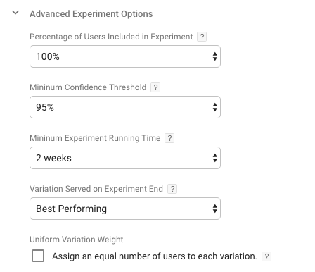Click stepper arrows on Best Performing select
This screenshot has height=272, width=315.
215,209
